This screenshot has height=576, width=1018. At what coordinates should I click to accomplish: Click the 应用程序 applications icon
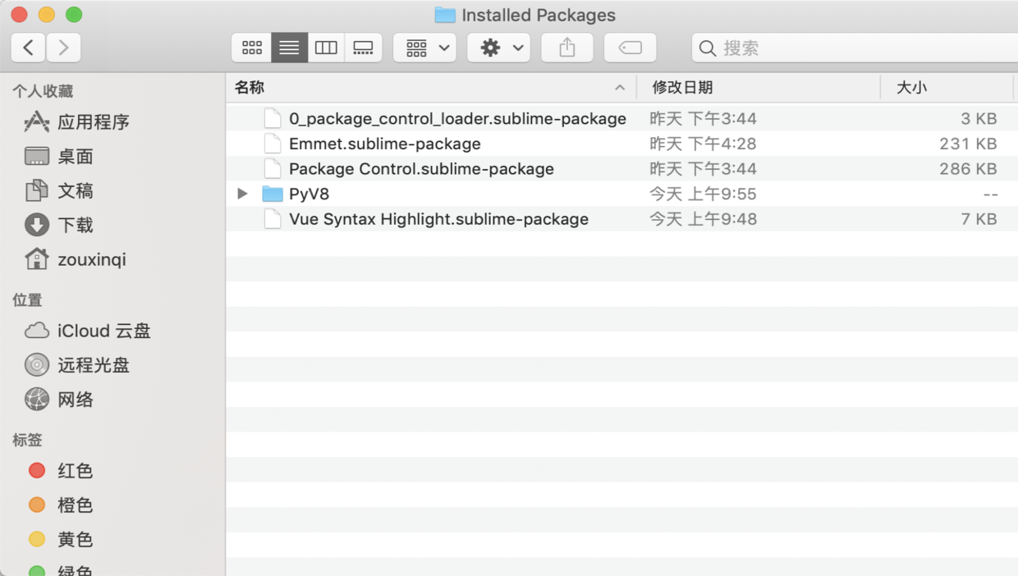click(x=36, y=121)
